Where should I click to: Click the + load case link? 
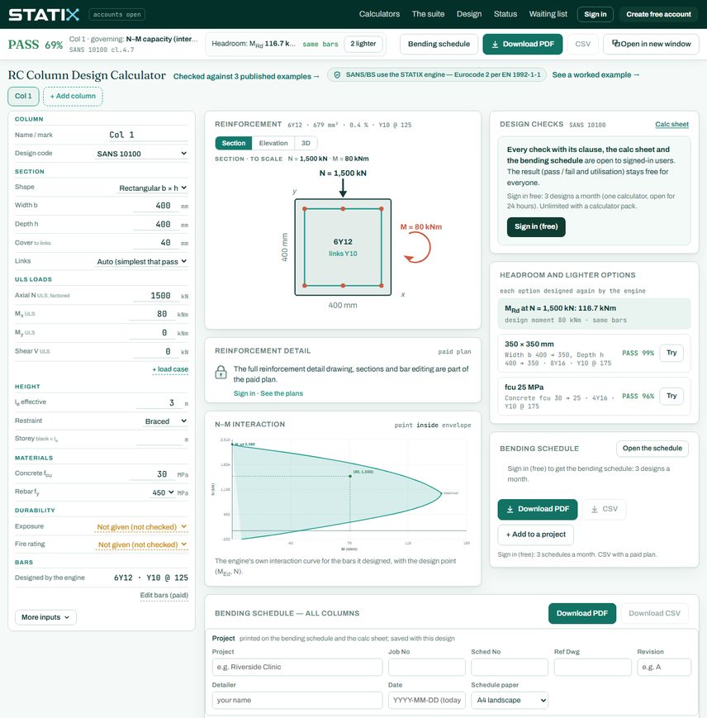click(x=170, y=369)
